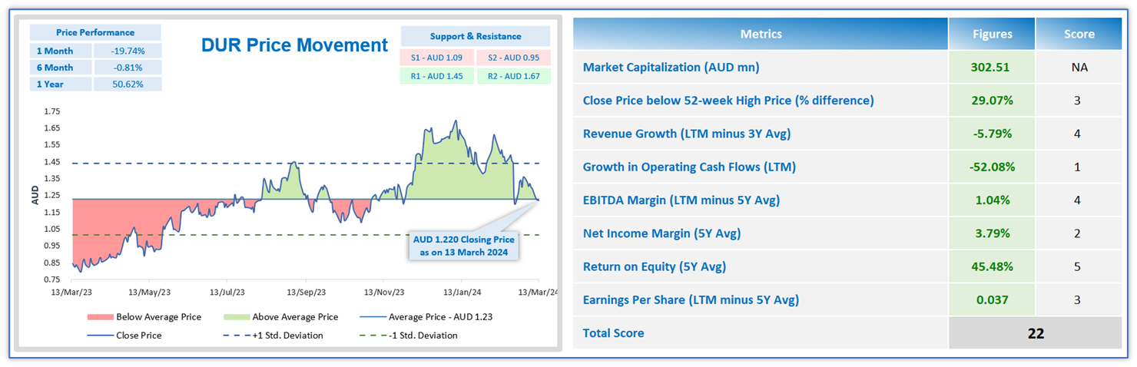This screenshot has height=367, width=1137.
Task: Click the 13/Sep/23 x-axis date
Action: click(x=307, y=293)
